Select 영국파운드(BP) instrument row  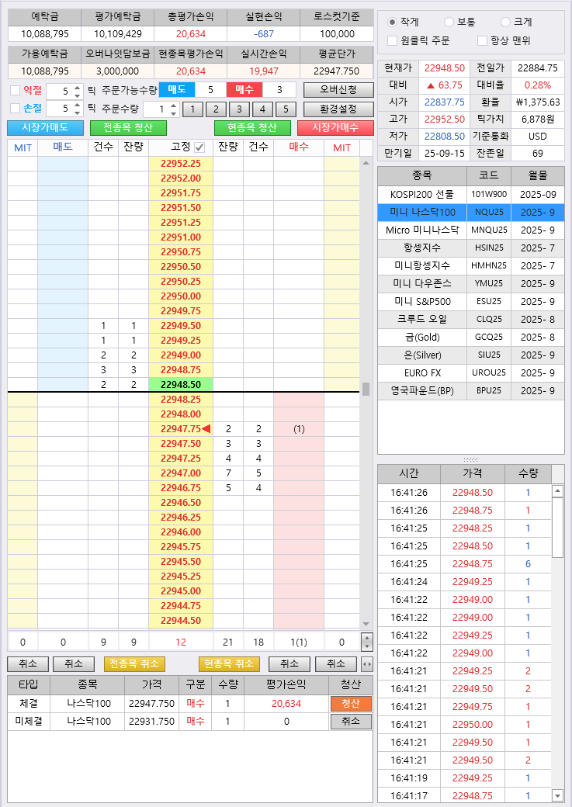tap(470, 390)
